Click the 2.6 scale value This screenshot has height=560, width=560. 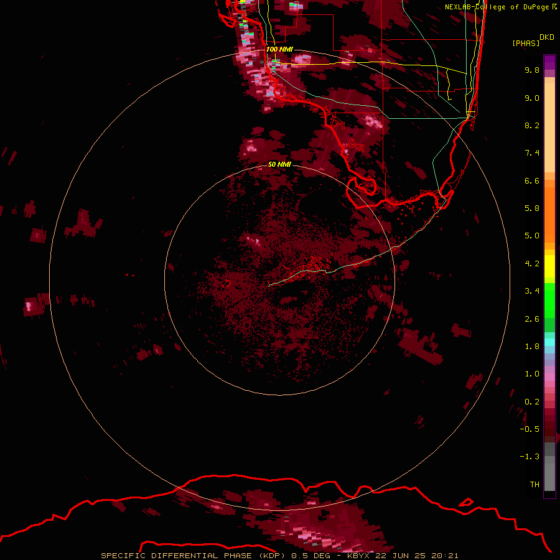click(x=532, y=319)
